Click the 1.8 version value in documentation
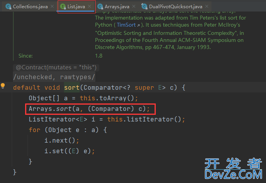 click(x=99, y=56)
